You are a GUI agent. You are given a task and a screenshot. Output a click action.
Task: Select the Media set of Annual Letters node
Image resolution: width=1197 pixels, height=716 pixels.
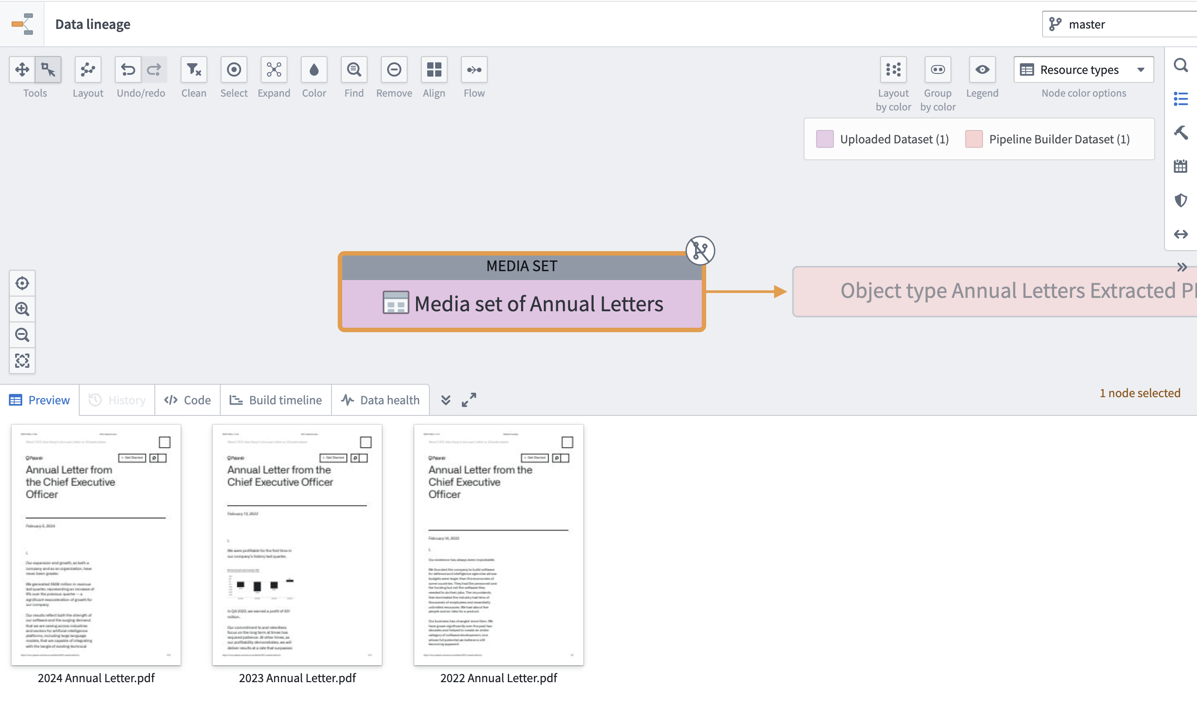click(522, 291)
